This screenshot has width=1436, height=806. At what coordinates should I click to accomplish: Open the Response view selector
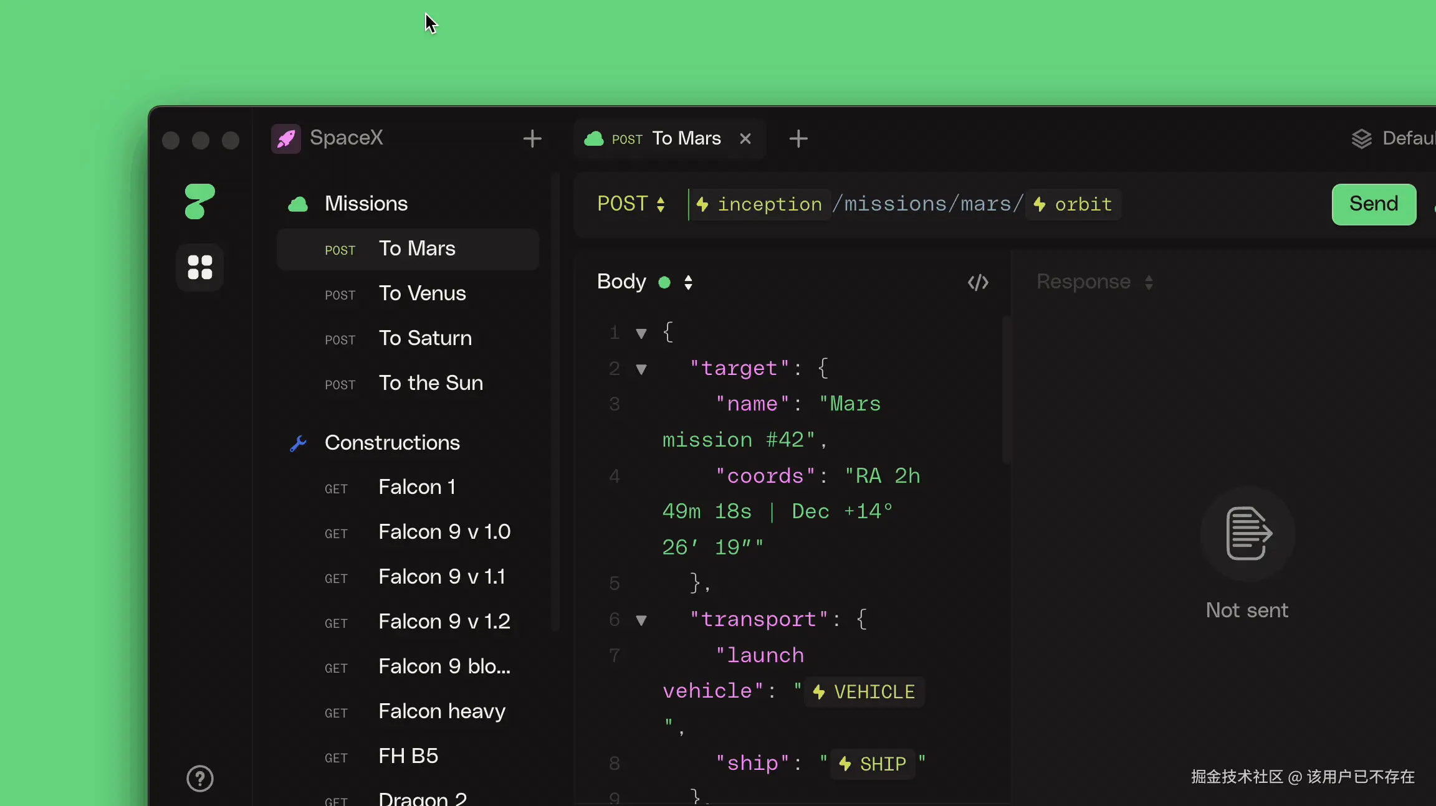pyautogui.click(x=1148, y=282)
